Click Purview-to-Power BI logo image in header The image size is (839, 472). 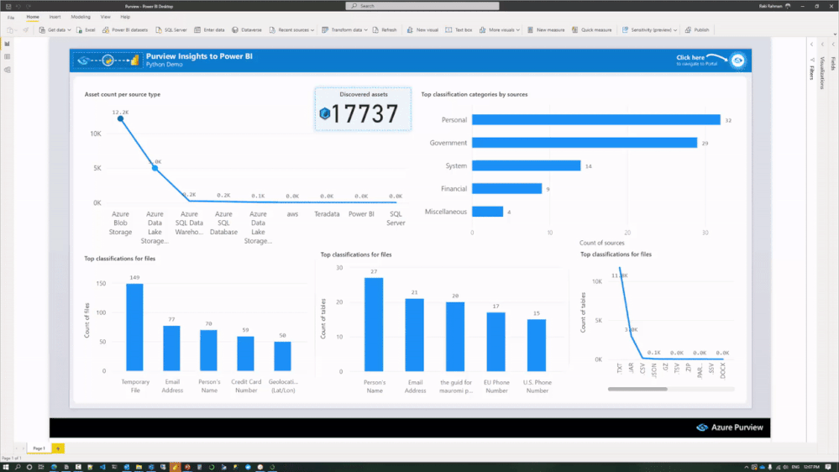[x=107, y=60]
